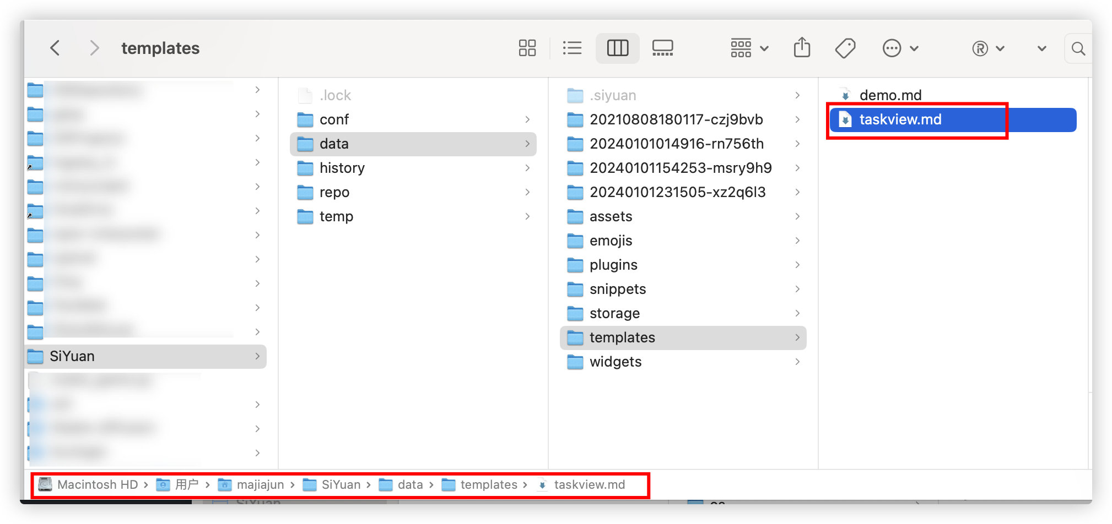Open the storage folder
1112x524 pixels.
(x=683, y=314)
